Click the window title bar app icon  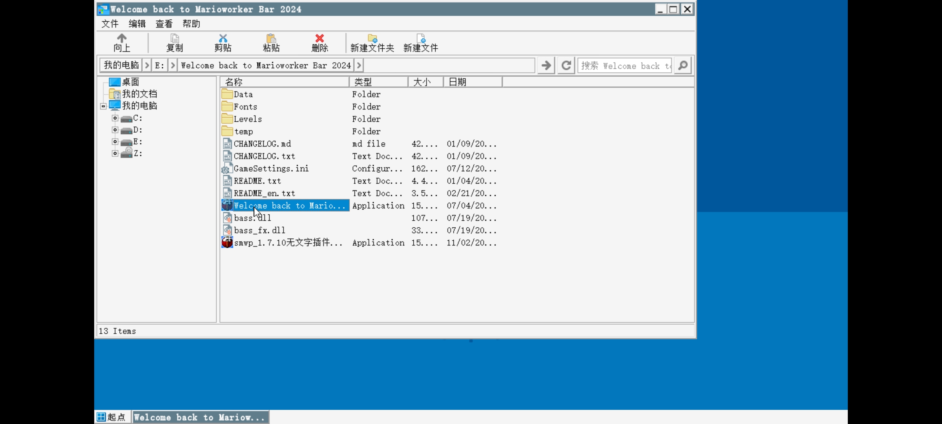(103, 9)
